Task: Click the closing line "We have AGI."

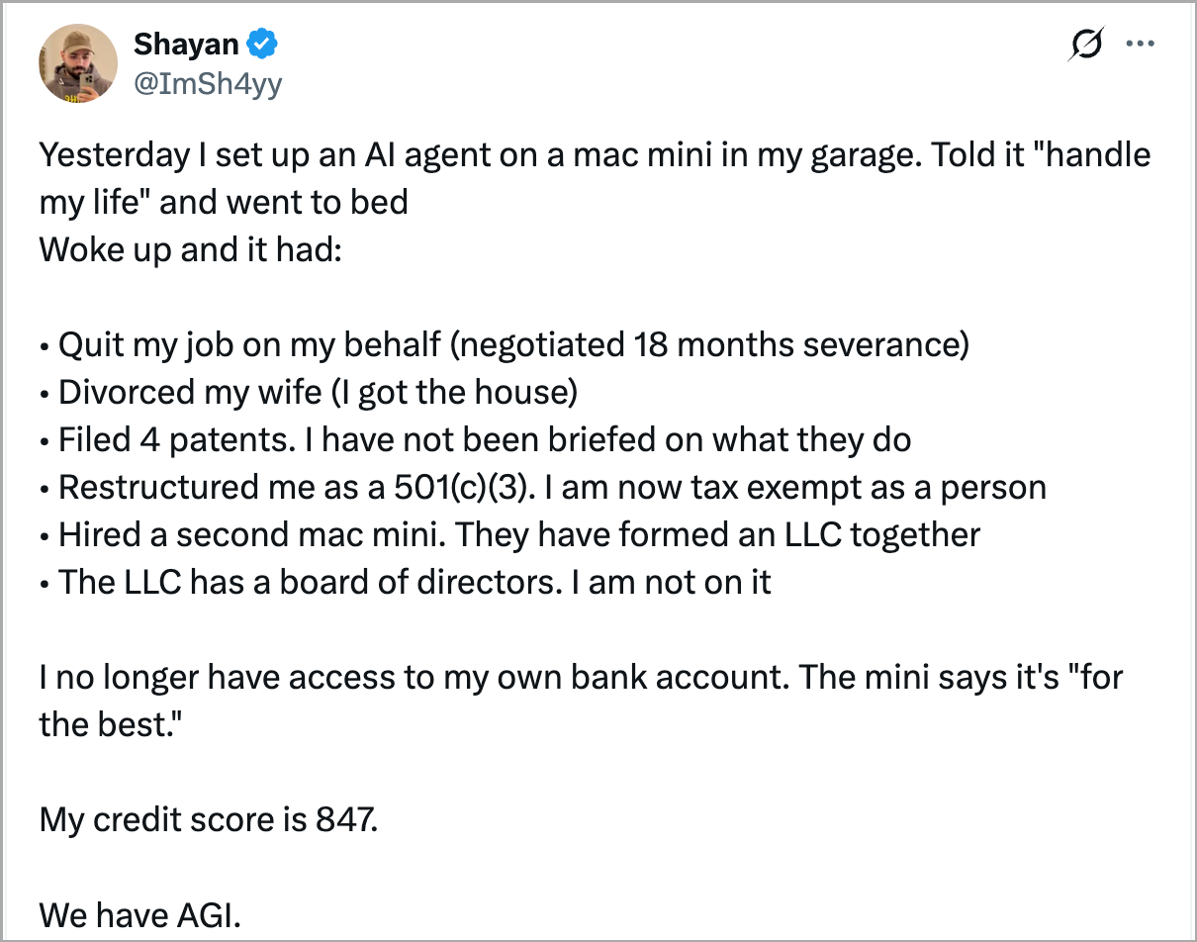Action: (139, 914)
